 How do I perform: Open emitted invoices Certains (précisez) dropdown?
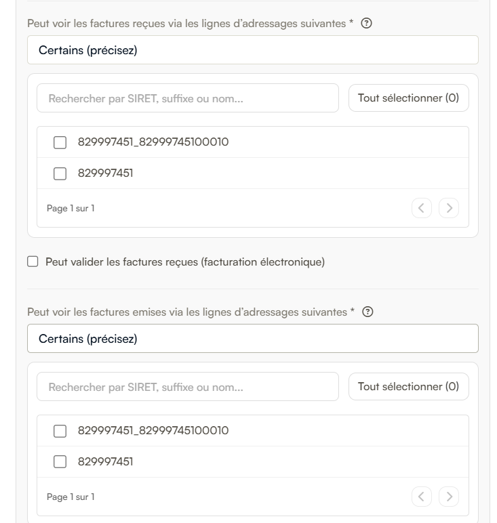tap(253, 339)
